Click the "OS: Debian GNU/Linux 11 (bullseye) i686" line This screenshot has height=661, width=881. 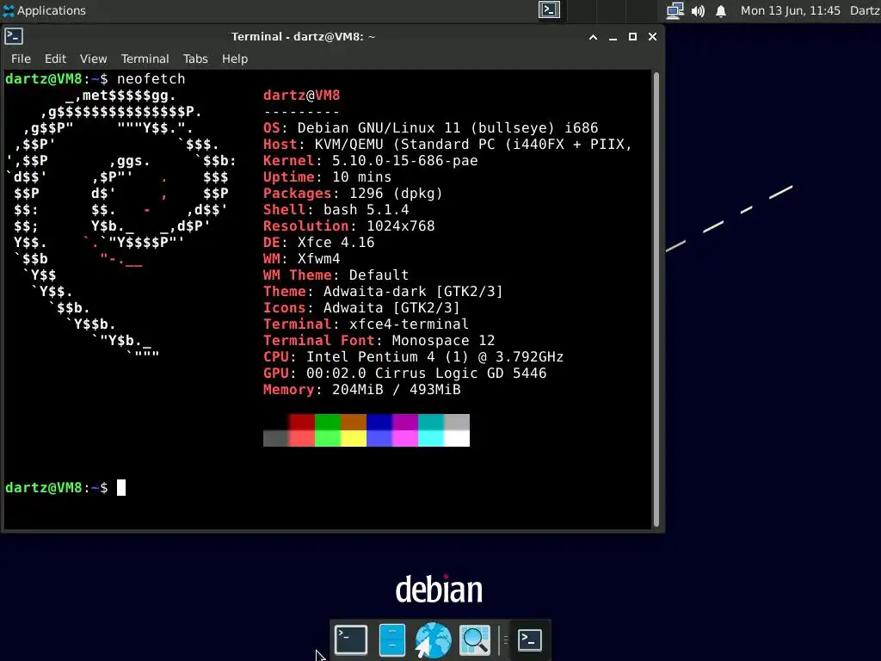click(431, 128)
